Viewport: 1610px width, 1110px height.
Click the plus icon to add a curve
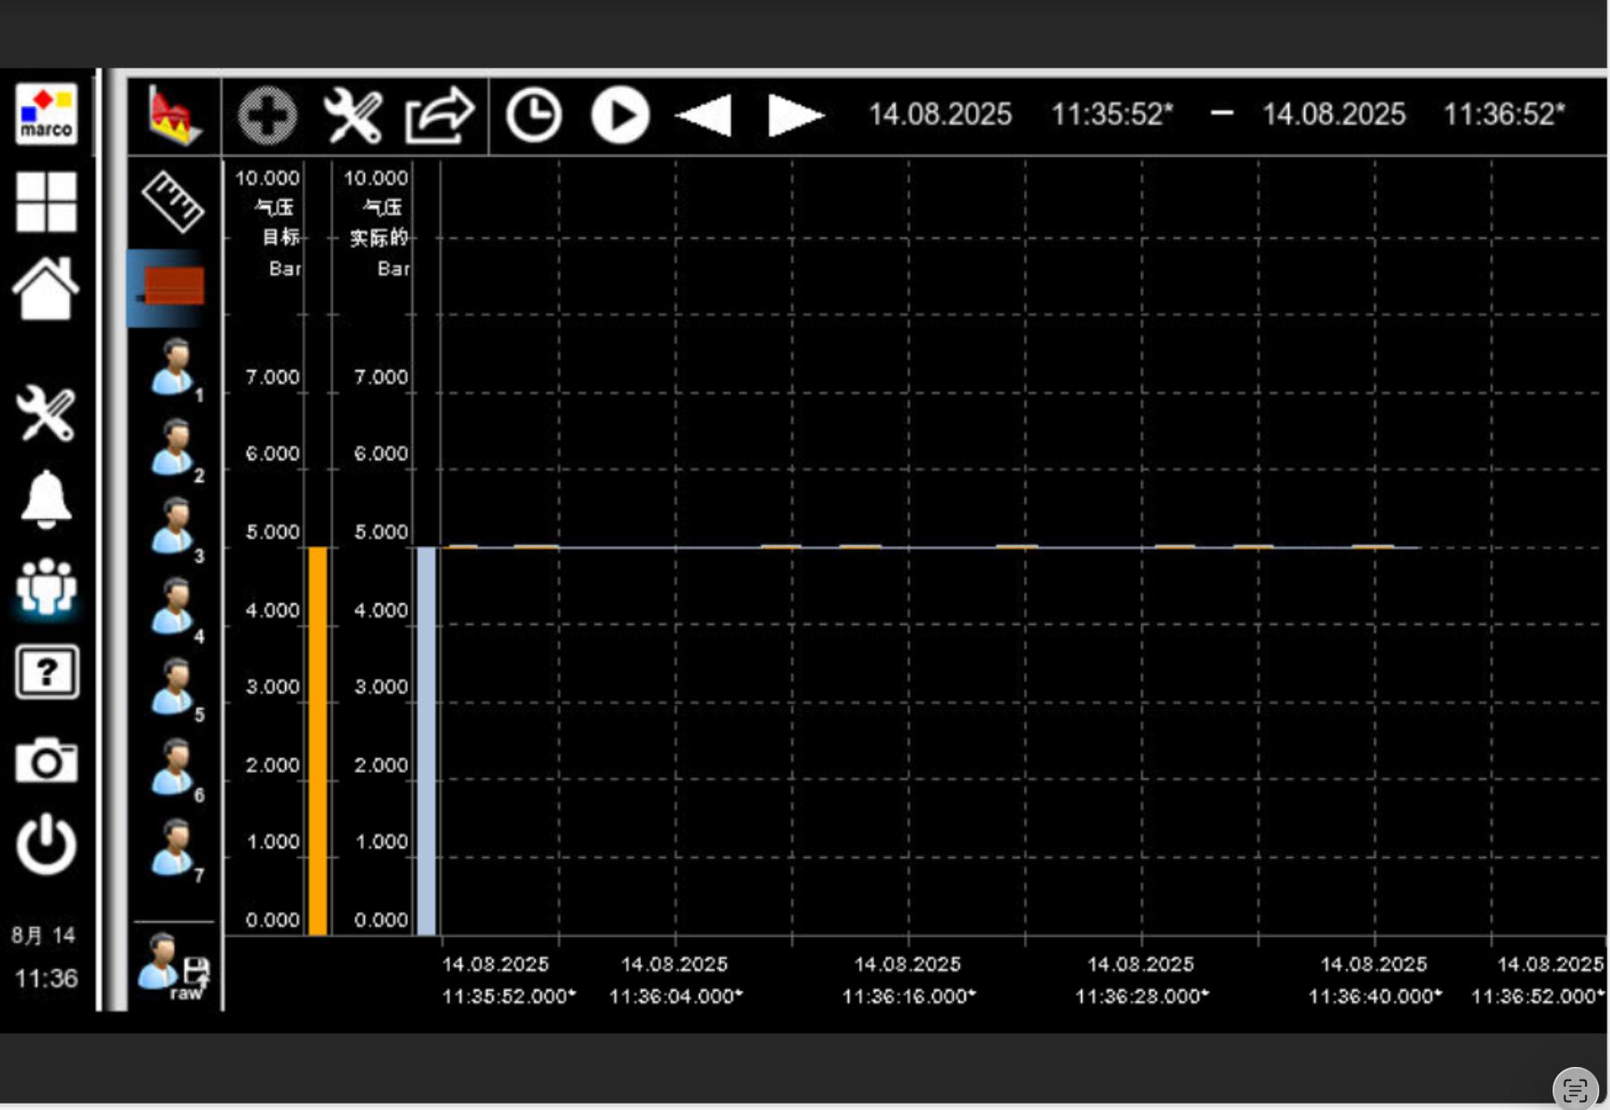(x=267, y=116)
